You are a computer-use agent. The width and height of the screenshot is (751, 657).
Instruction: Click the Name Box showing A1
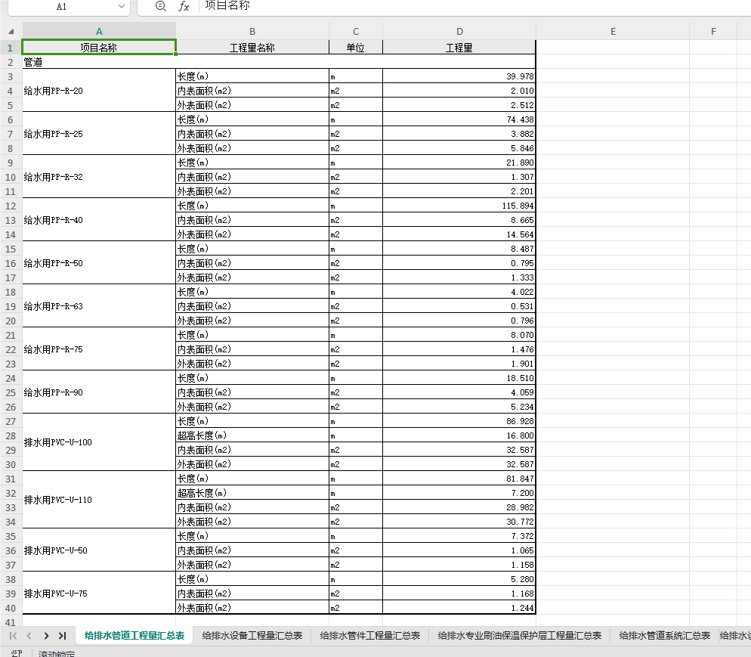click(x=61, y=6)
